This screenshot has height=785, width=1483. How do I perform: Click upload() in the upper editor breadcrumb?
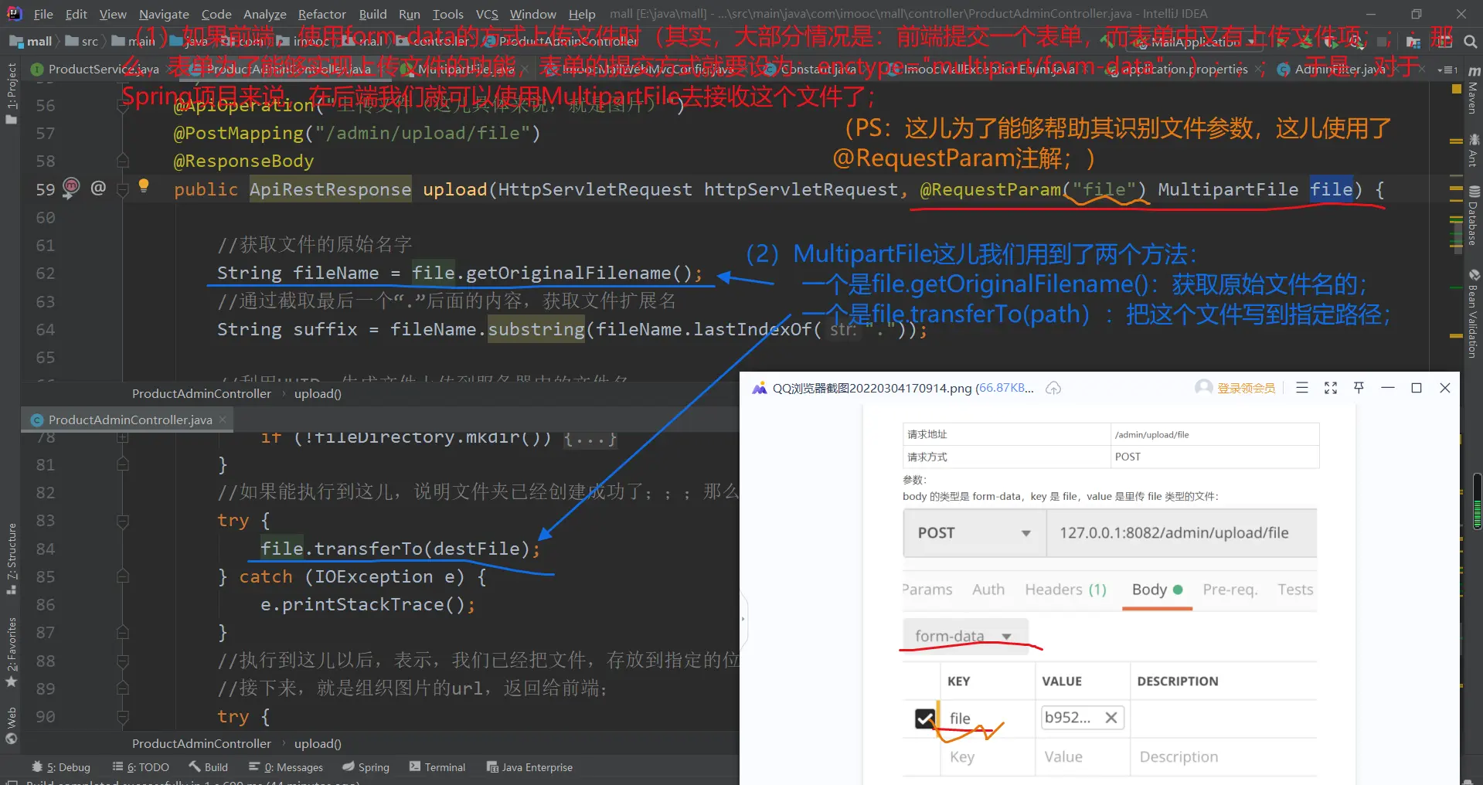coord(318,394)
